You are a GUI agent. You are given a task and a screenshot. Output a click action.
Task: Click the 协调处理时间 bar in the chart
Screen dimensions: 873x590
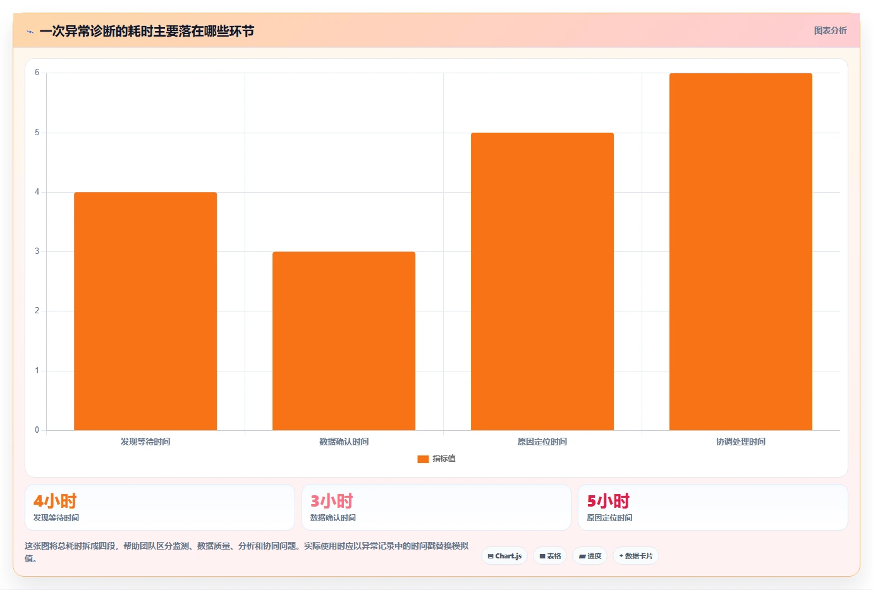click(741, 251)
